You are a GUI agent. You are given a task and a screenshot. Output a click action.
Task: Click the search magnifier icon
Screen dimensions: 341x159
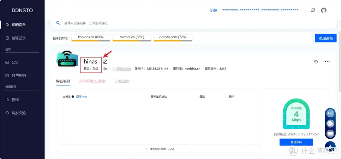pos(58,23)
